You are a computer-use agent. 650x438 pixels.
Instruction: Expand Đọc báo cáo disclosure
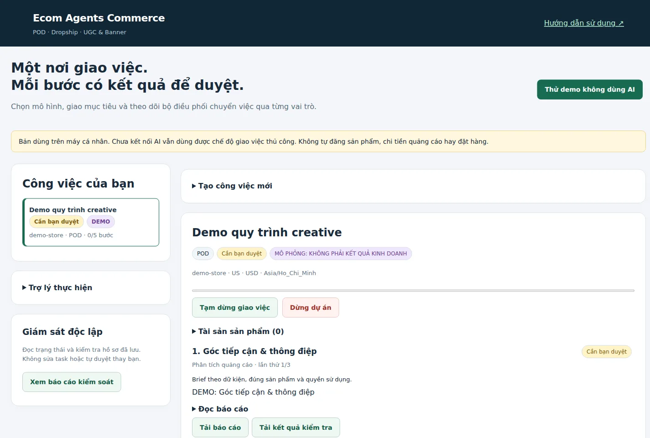click(220, 409)
